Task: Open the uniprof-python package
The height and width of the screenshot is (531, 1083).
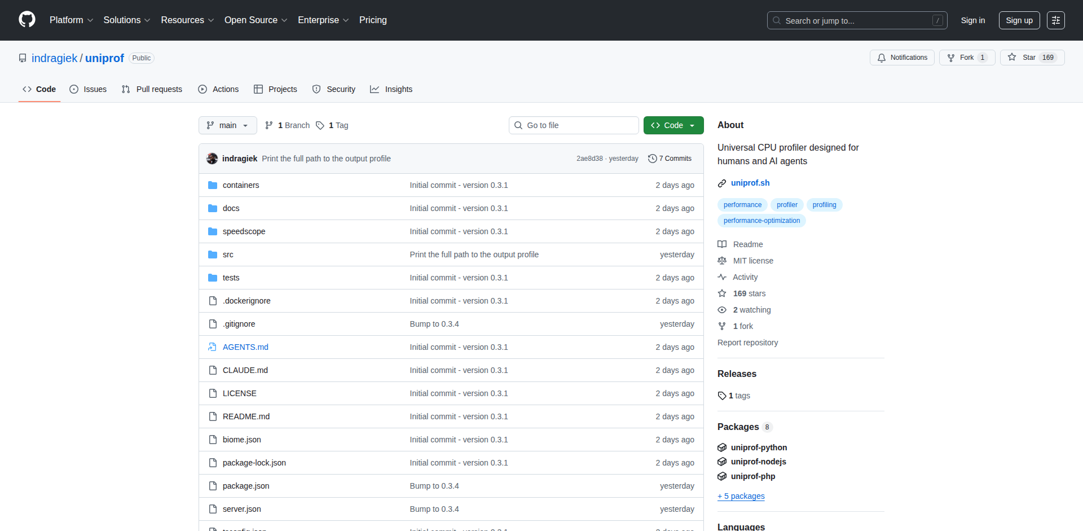Action: 752,447
